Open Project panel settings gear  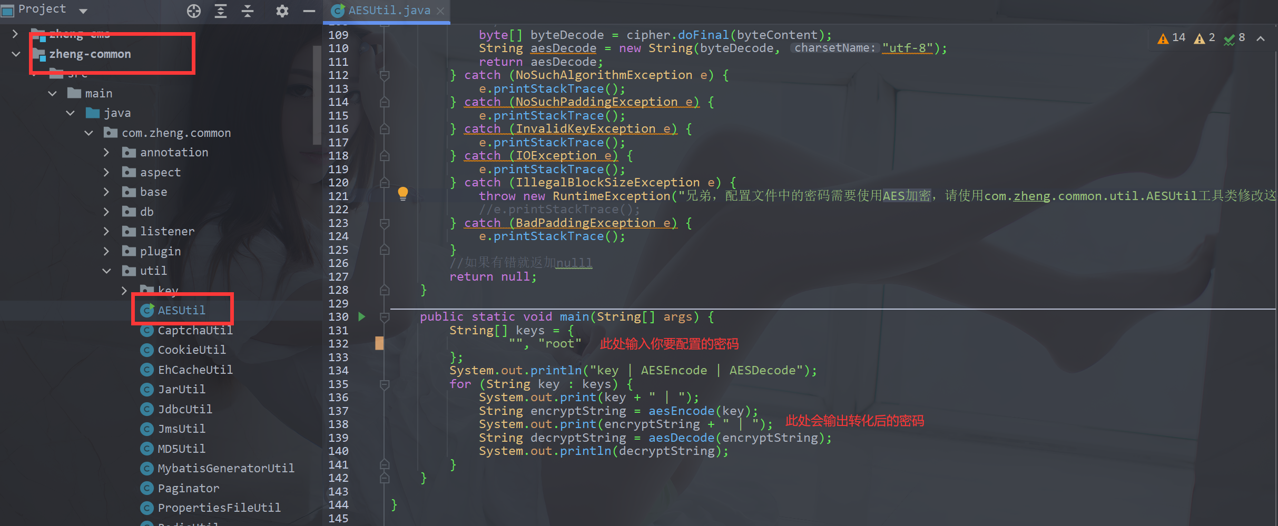[282, 11]
